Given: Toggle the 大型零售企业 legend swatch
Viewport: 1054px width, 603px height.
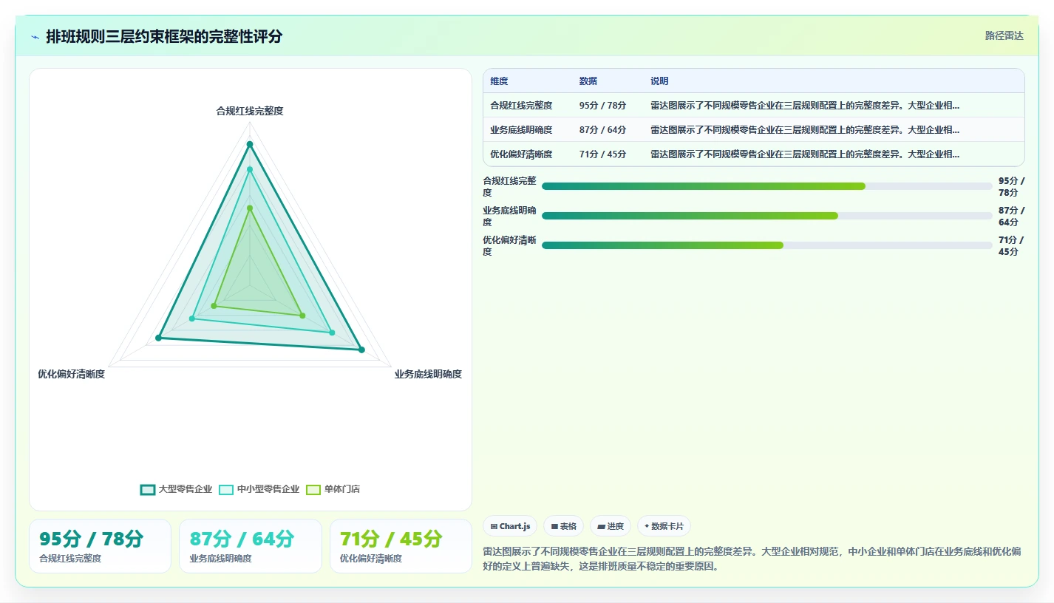Looking at the screenshot, I should click(147, 489).
